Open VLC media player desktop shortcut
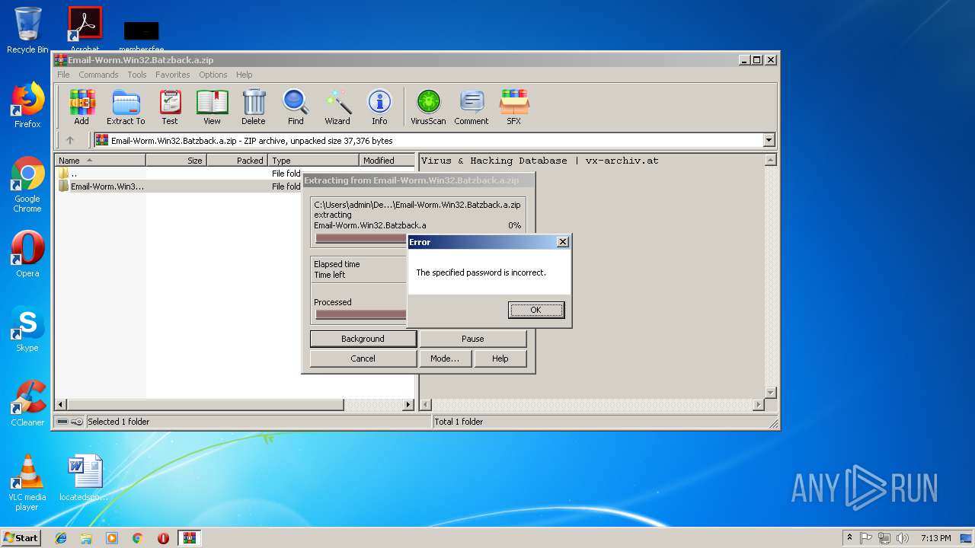 pyautogui.click(x=27, y=483)
